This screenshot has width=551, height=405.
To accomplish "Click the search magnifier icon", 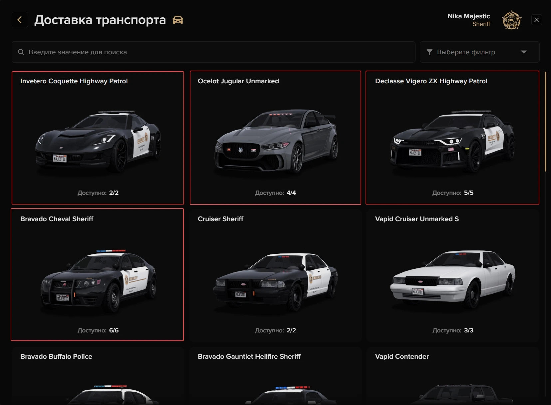I will 21,52.
